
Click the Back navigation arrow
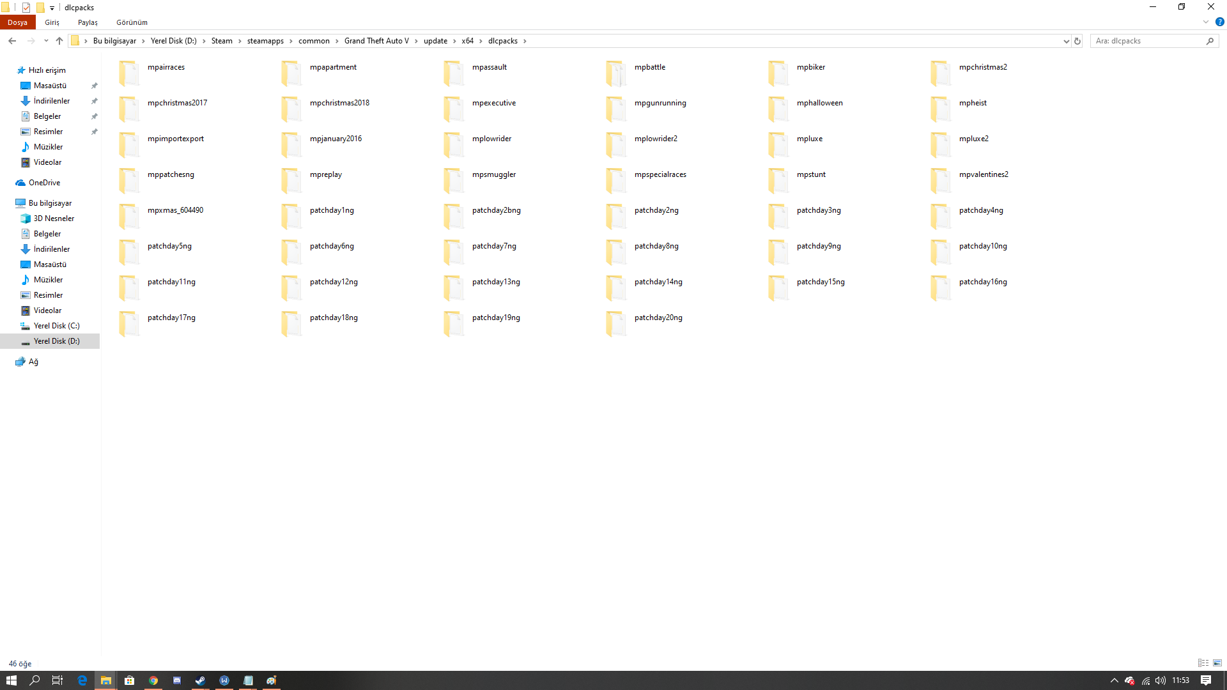tap(12, 41)
